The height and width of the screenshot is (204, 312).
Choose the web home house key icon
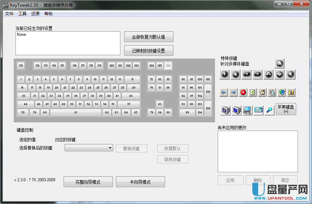click(262, 93)
